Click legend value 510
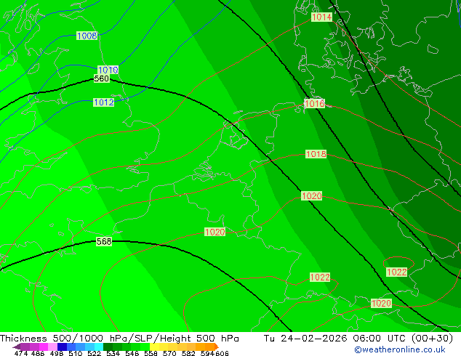461x356 pixels. point(76,353)
